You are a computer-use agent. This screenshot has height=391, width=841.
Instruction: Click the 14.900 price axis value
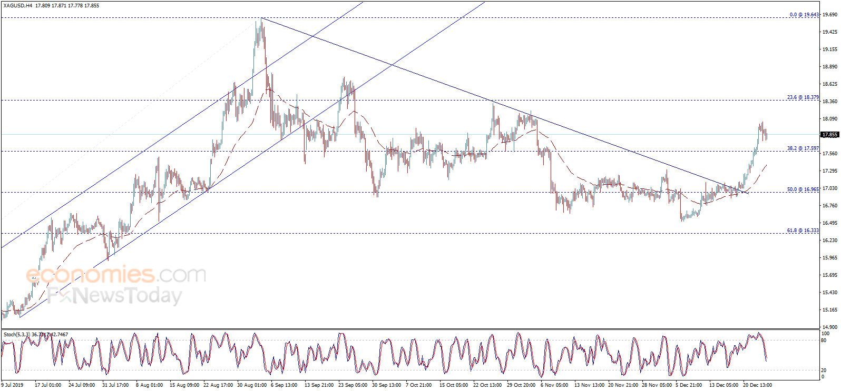830,327
